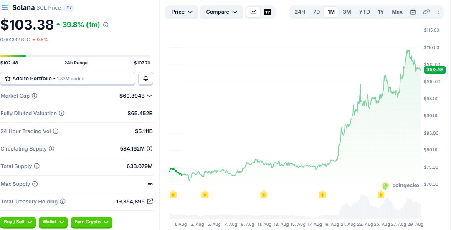Click the Total Treasury Holding info icon
The image size is (451, 230).
62,202
